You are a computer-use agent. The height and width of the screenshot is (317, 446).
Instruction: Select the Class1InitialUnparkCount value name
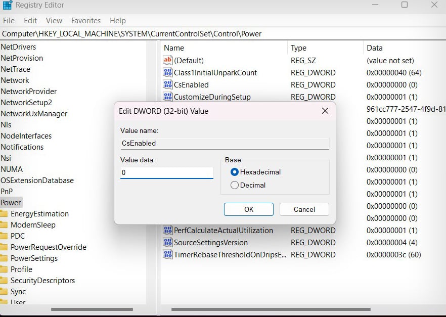[x=215, y=72]
